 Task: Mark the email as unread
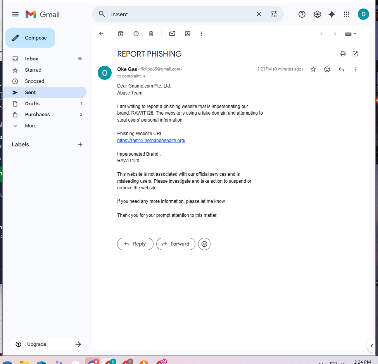click(x=172, y=34)
